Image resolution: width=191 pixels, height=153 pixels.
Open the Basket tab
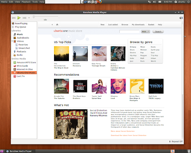coord(151,25)
